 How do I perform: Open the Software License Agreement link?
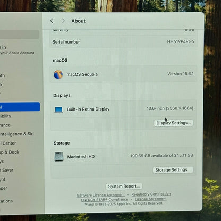101,195
